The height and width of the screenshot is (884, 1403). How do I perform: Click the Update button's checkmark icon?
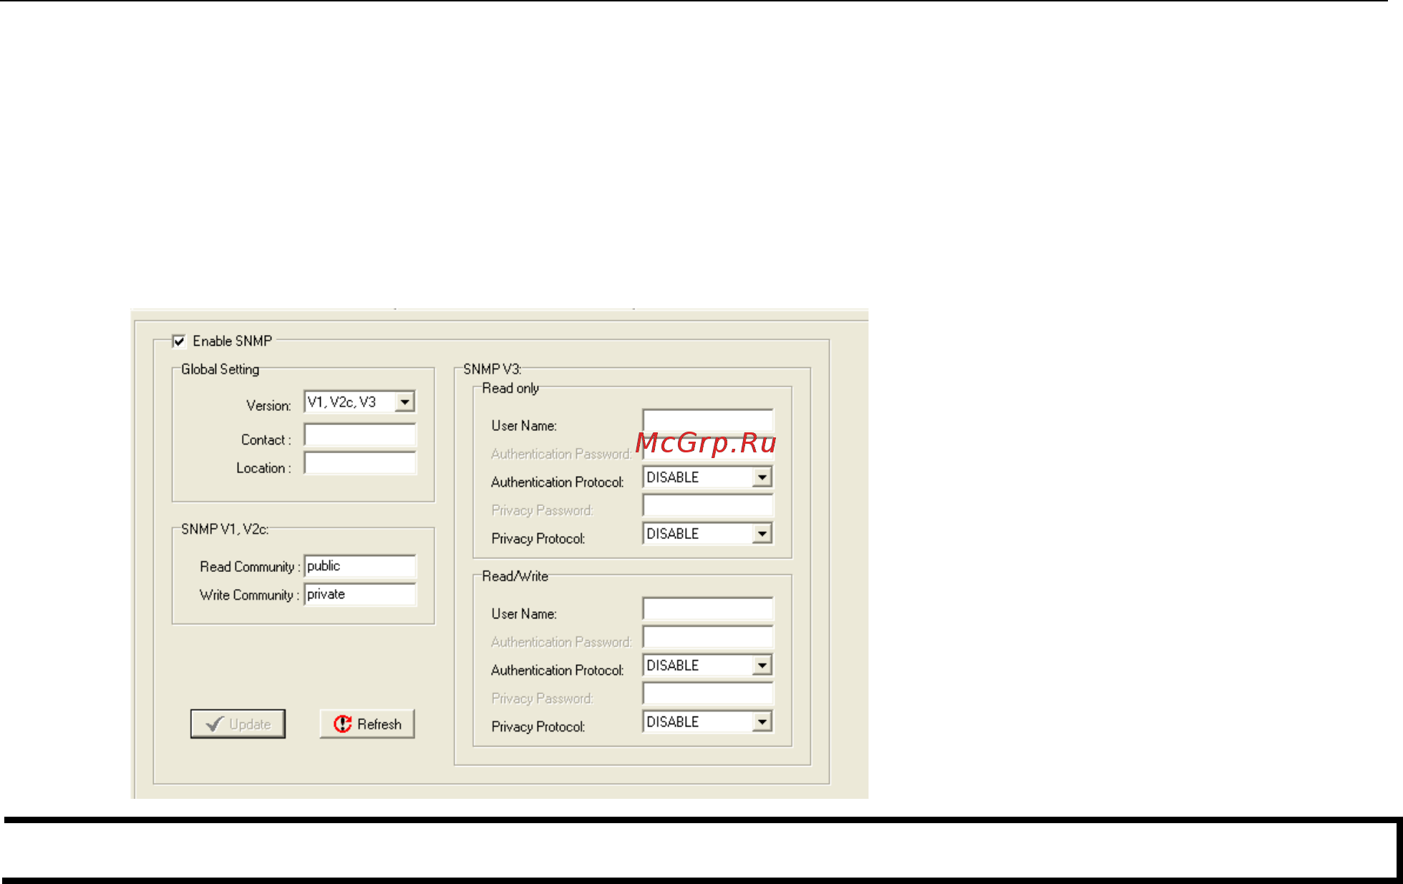pyautogui.click(x=215, y=724)
